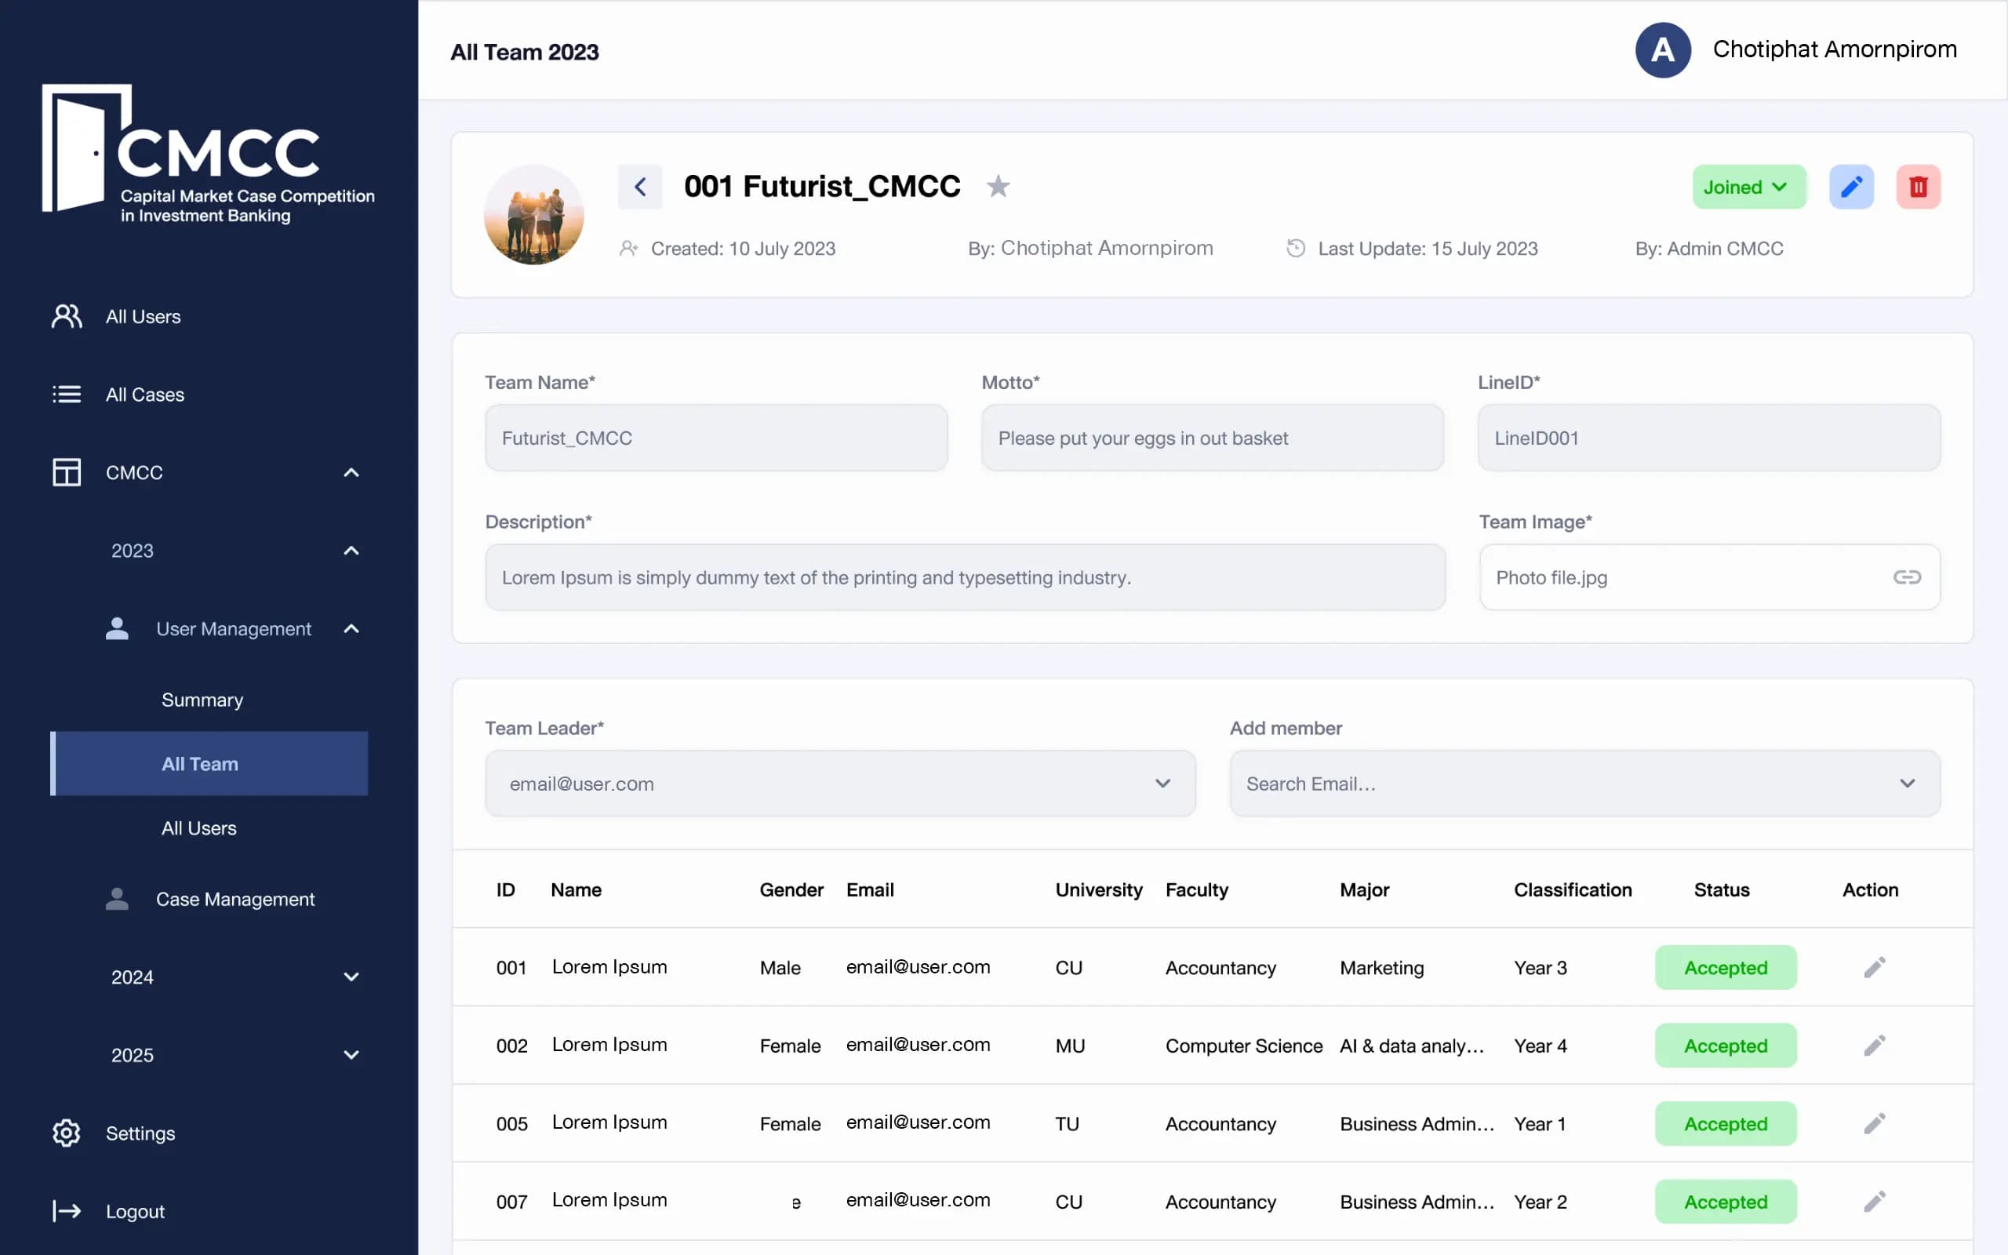Click the Settings gear icon

[67, 1133]
